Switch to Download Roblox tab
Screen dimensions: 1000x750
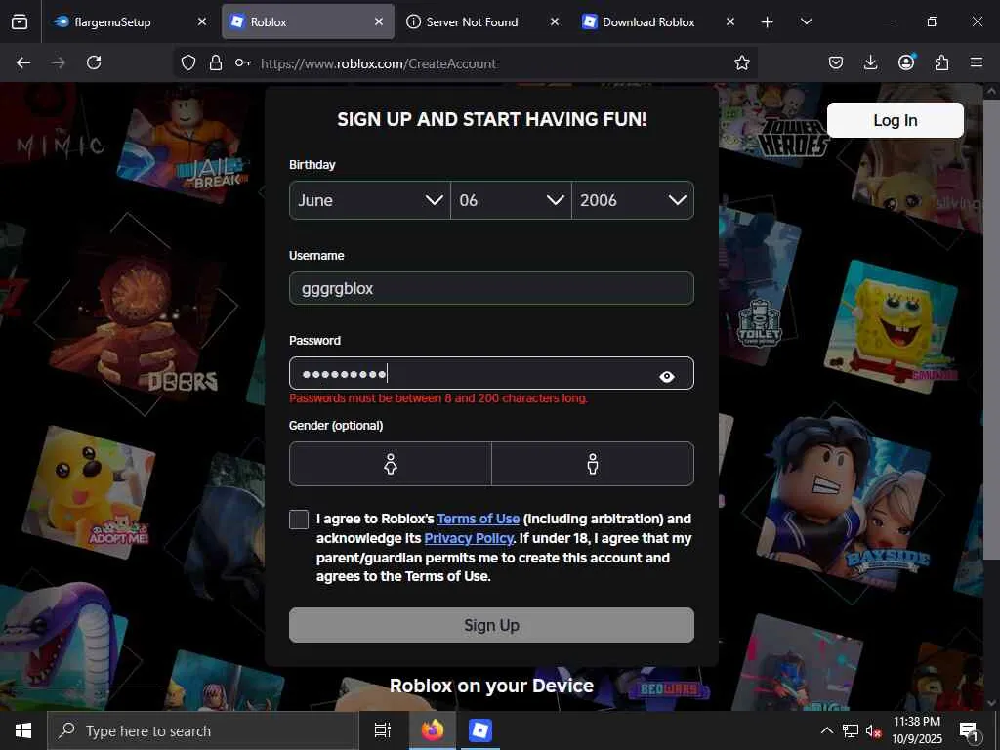tap(657, 22)
